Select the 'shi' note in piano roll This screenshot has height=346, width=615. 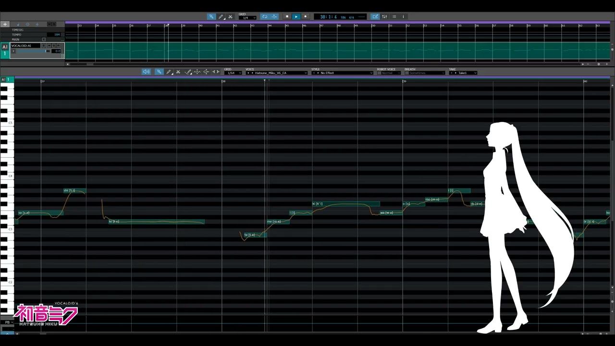(74, 191)
